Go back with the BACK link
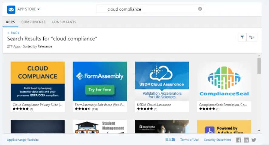 click(x=13, y=33)
